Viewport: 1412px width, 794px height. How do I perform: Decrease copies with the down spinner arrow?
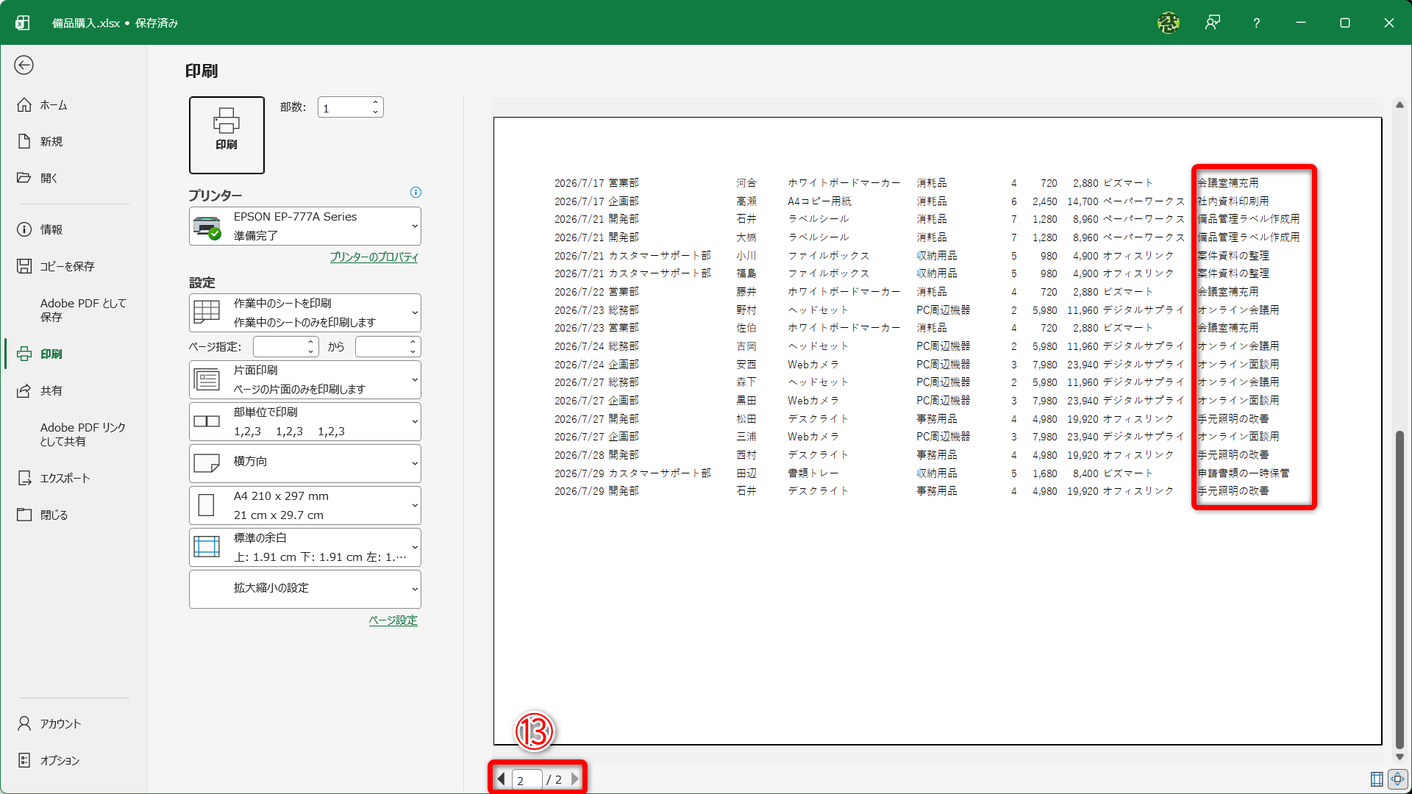coord(375,112)
